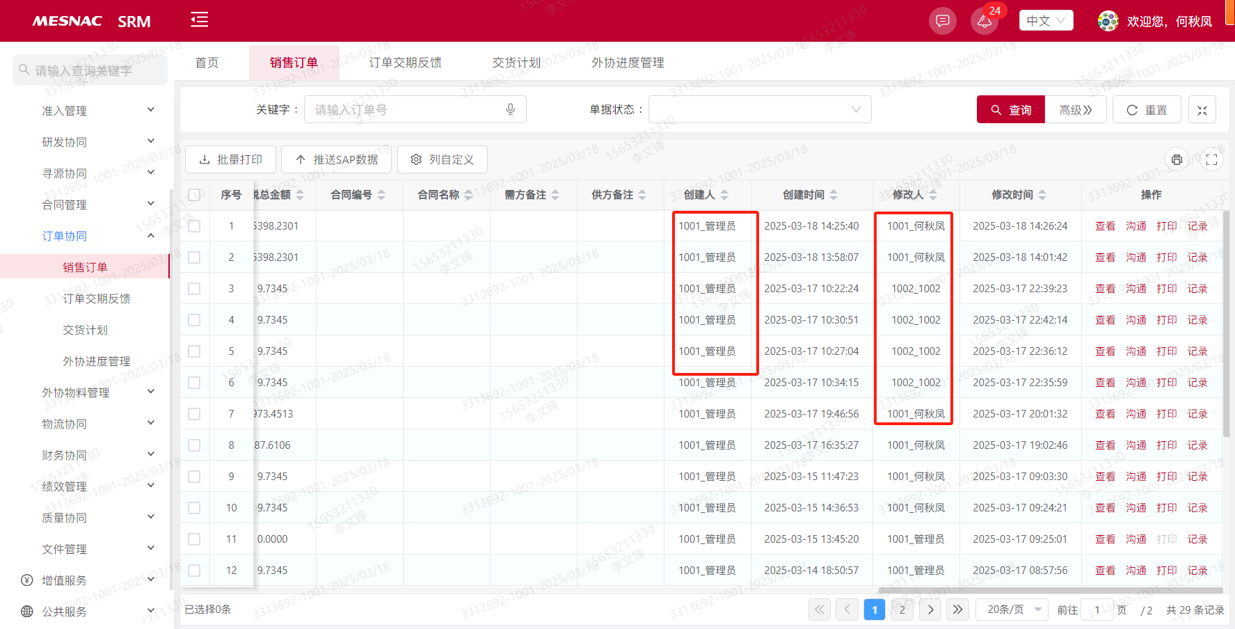This screenshot has height=629, width=1235.
Task: Go to first page double-arrow
Action: pyautogui.click(x=820, y=610)
